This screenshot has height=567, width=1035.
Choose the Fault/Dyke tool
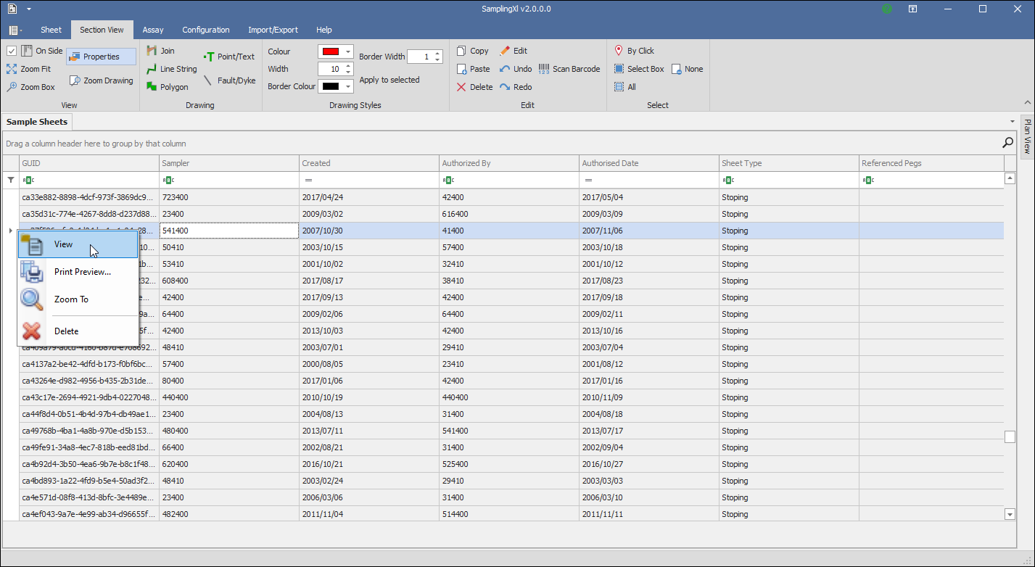(x=229, y=80)
